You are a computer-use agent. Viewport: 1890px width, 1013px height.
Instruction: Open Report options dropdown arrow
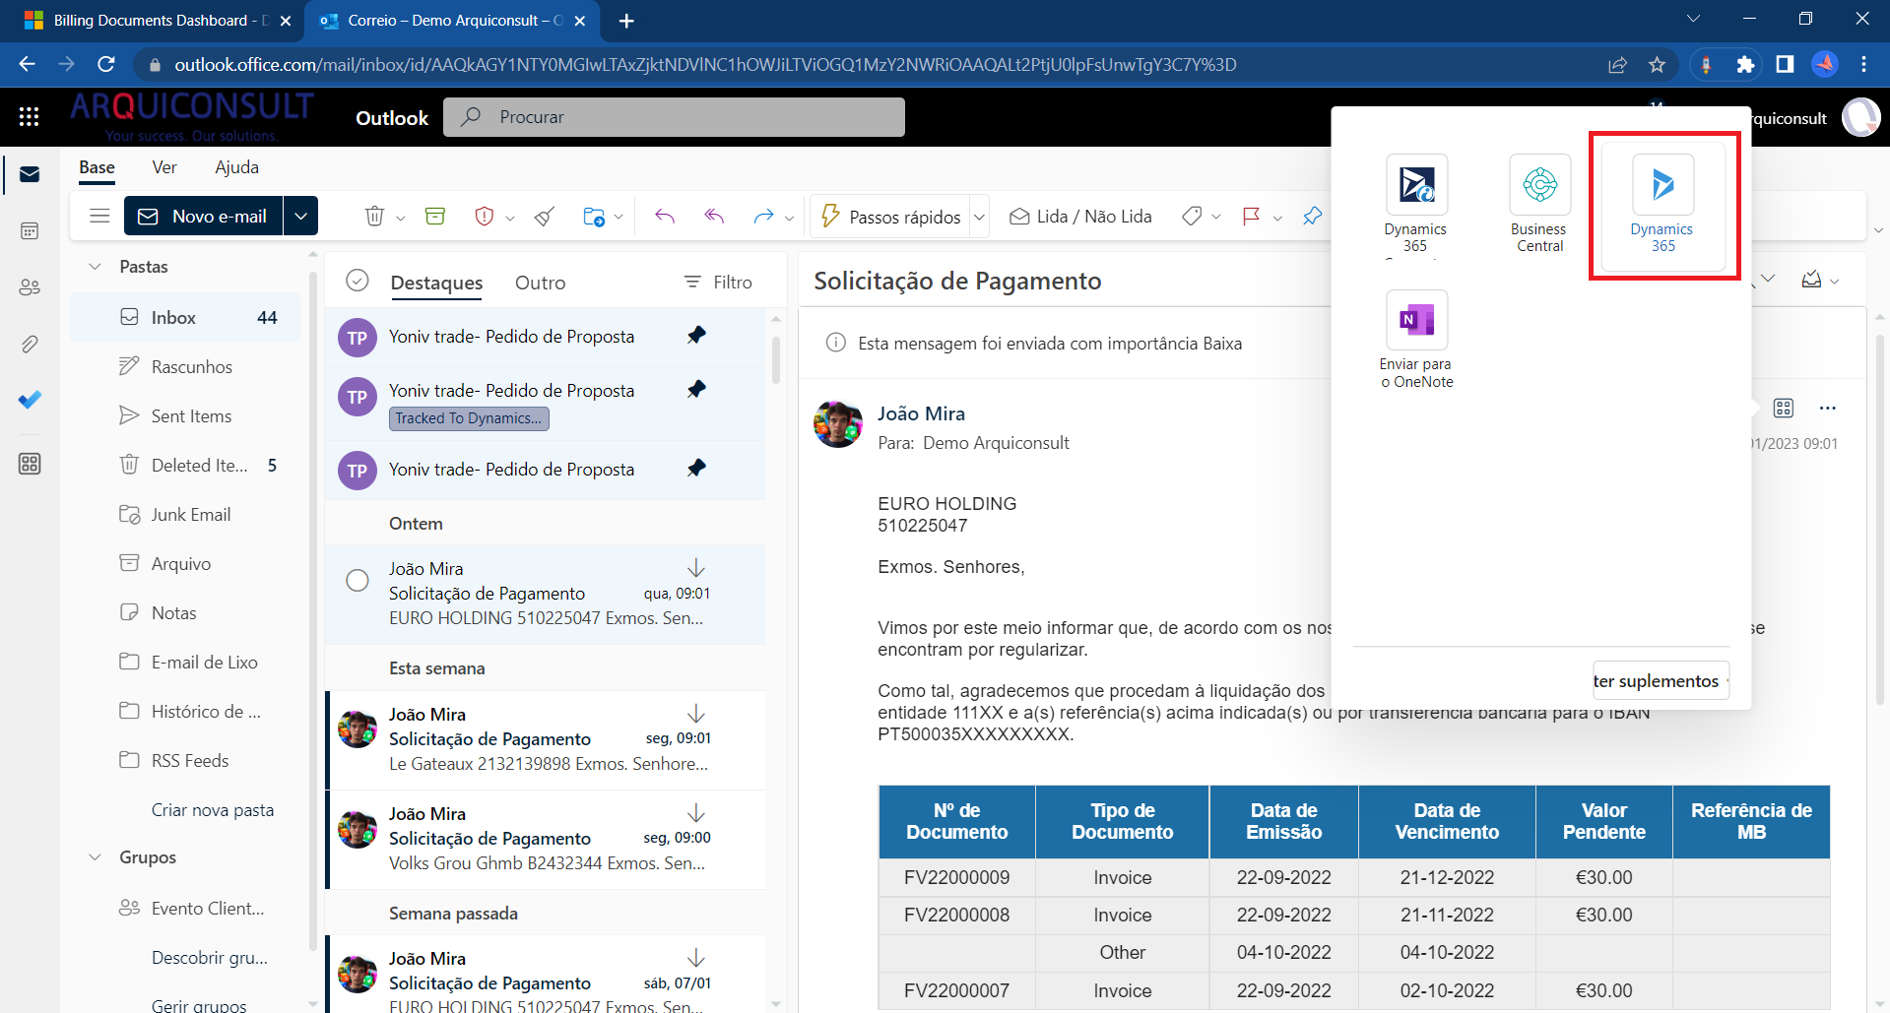[510, 218]
